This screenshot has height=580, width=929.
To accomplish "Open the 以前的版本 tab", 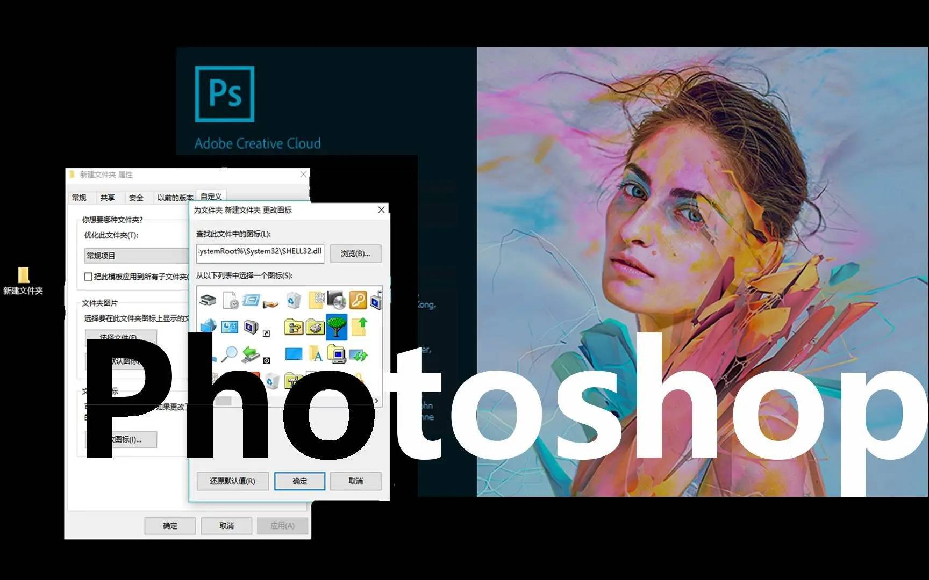I will (x=175, y=198).
